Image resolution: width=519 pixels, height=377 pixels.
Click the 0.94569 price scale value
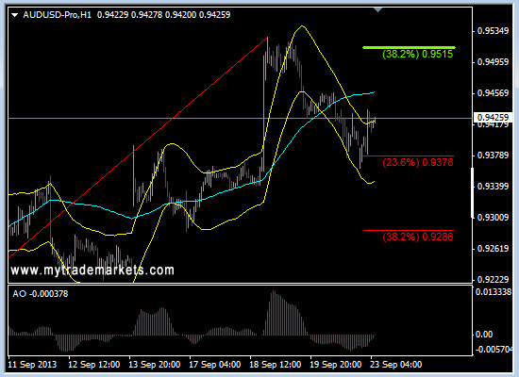(x=493, y=93)
